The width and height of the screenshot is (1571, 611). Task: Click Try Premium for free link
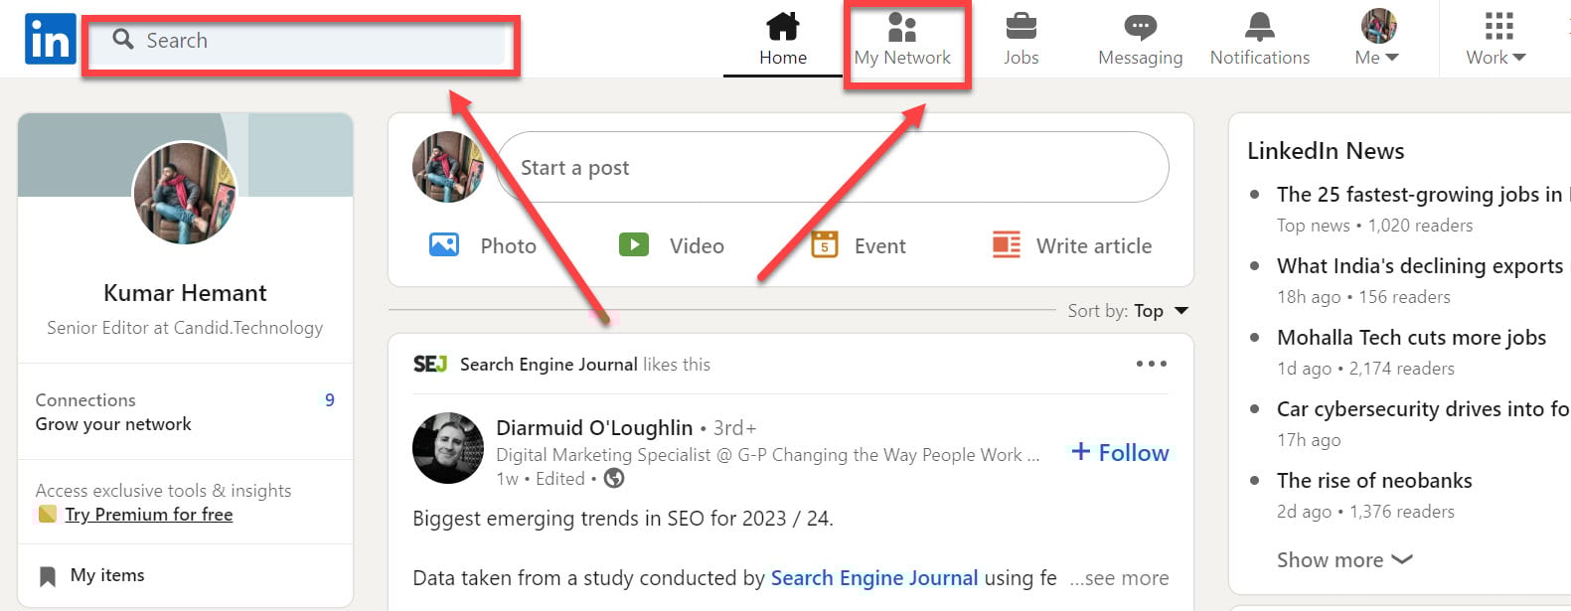click(149, 515)
